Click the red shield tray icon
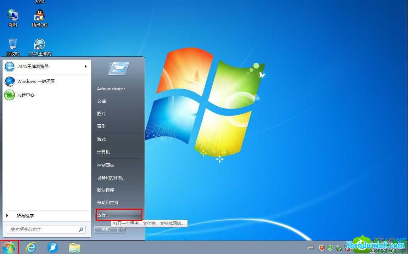Screen dimensions: 408x254 point(322,248)
